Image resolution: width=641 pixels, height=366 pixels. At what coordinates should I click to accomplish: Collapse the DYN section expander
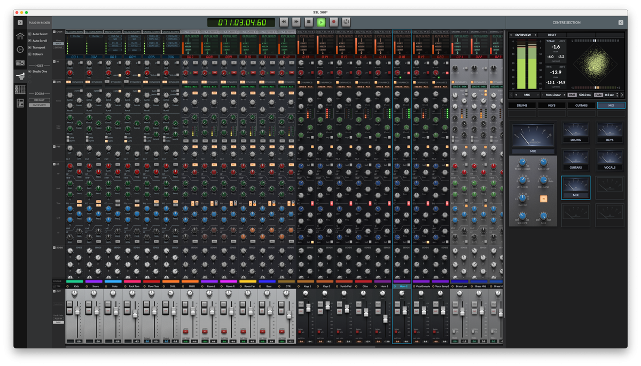pos(54,82)
